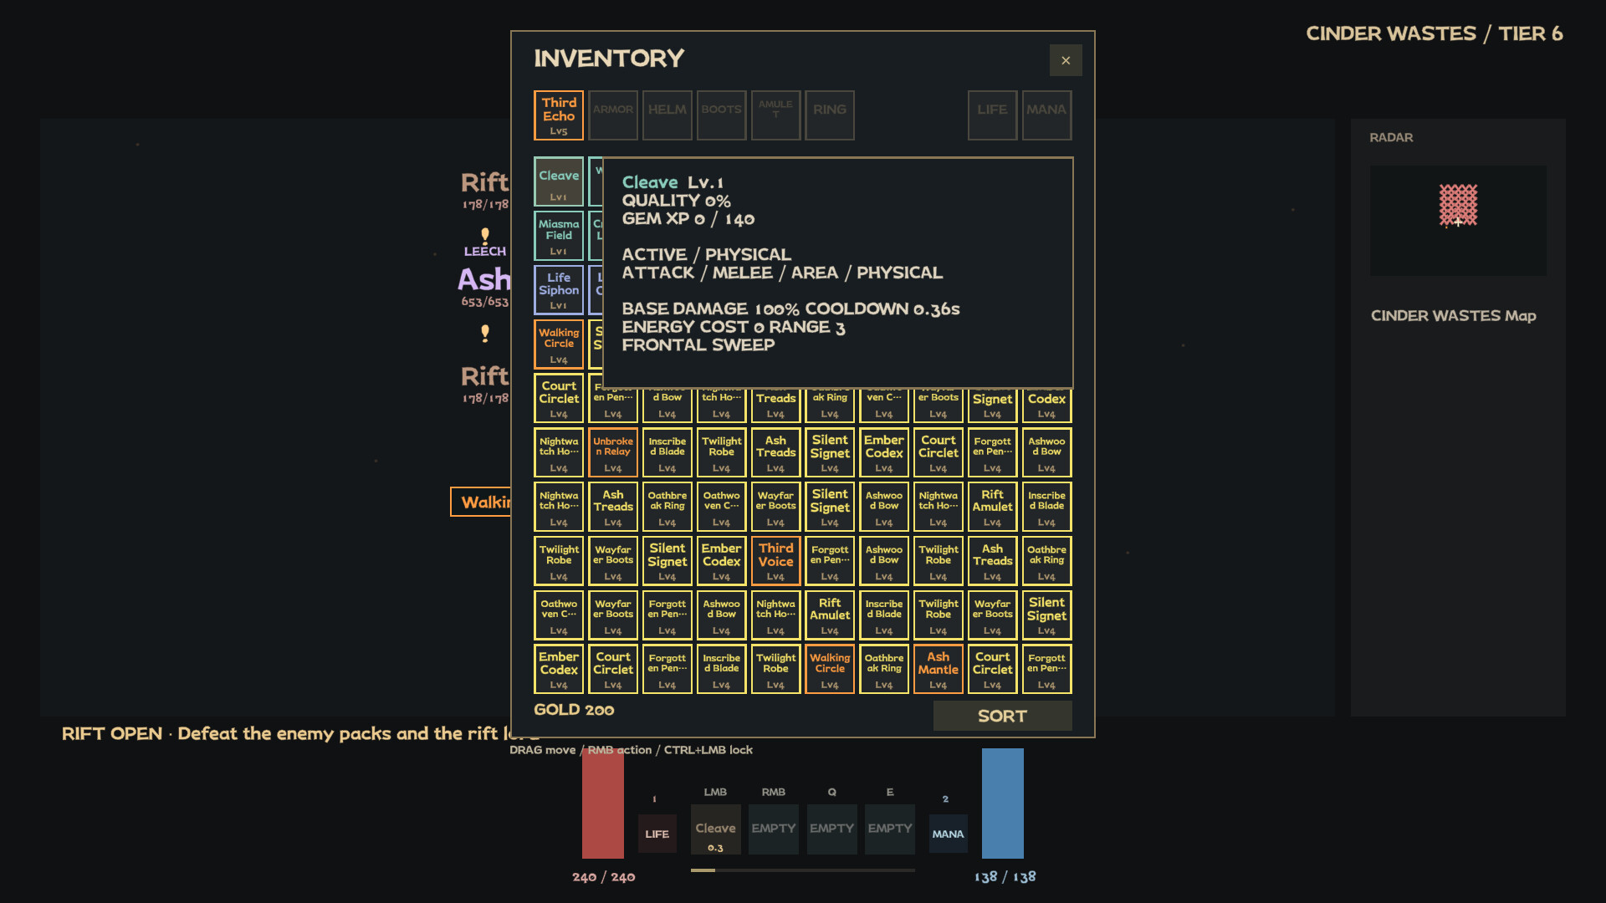Click the MANA flask equipment slot
Image resolution: width=1606 pixels, height=903 pixels.
1046,115
